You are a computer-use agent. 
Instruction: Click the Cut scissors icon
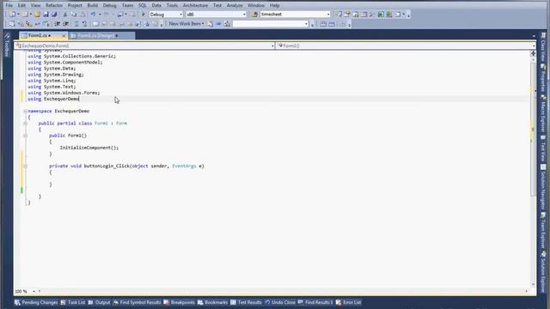pos(65,15)
